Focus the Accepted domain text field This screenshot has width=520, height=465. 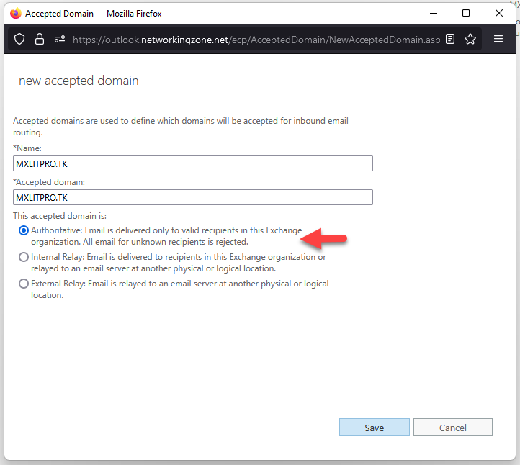tap(193, 197)
